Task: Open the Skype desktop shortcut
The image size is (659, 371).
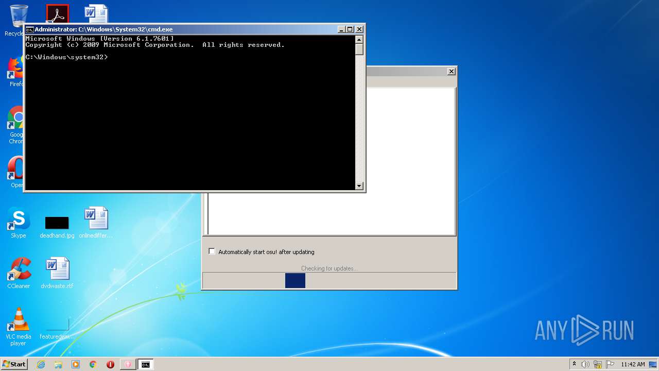Action: click(x=19, y=223)
